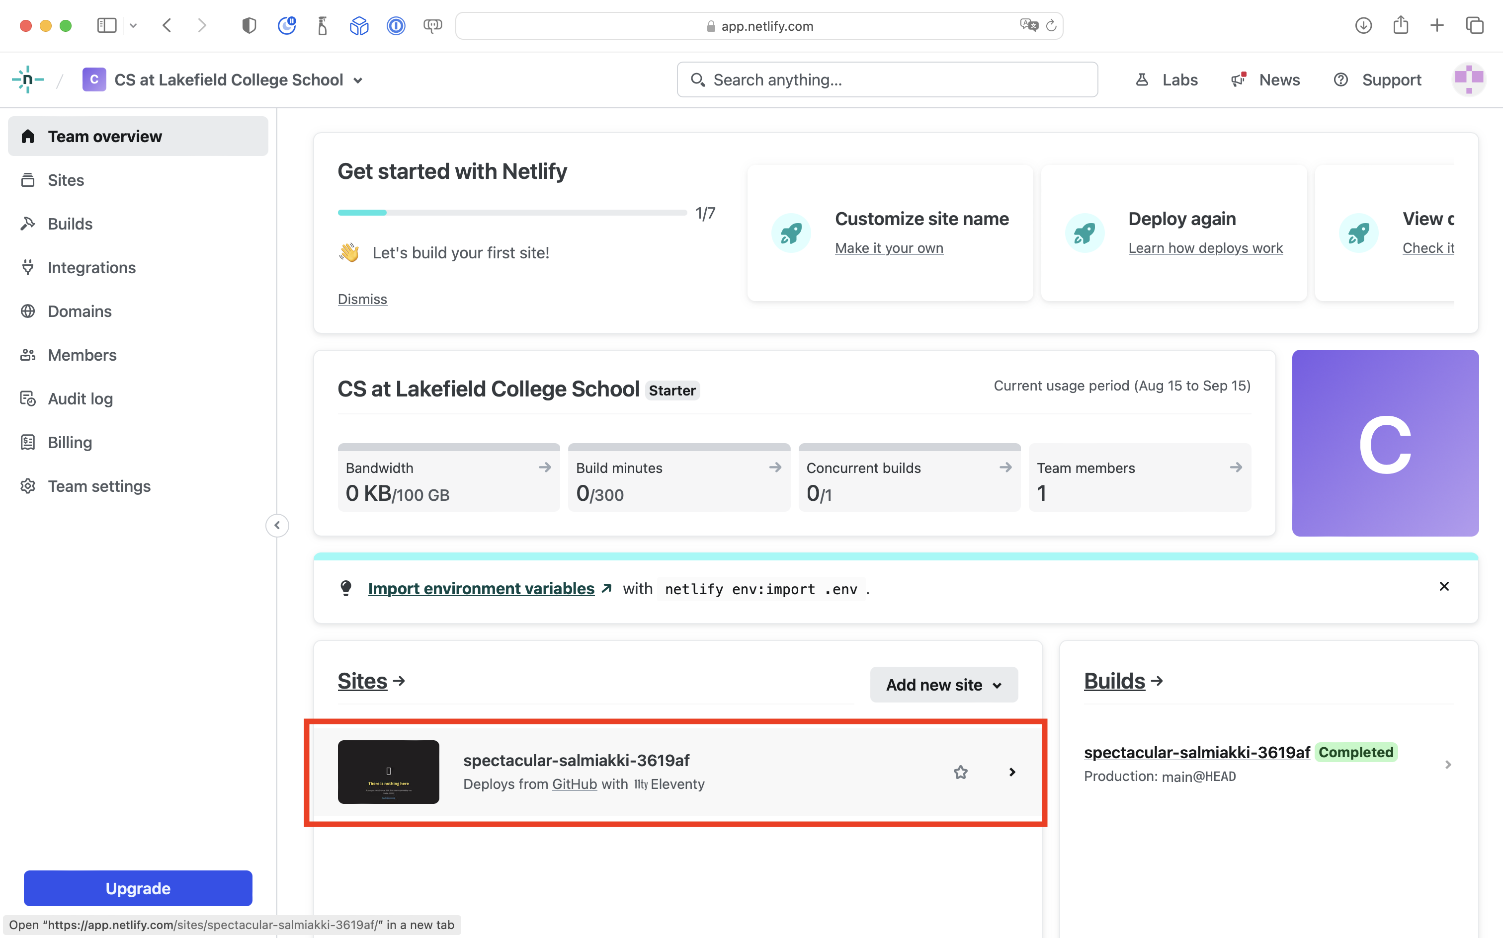Click the privacy shield icon

pos(249,25)
